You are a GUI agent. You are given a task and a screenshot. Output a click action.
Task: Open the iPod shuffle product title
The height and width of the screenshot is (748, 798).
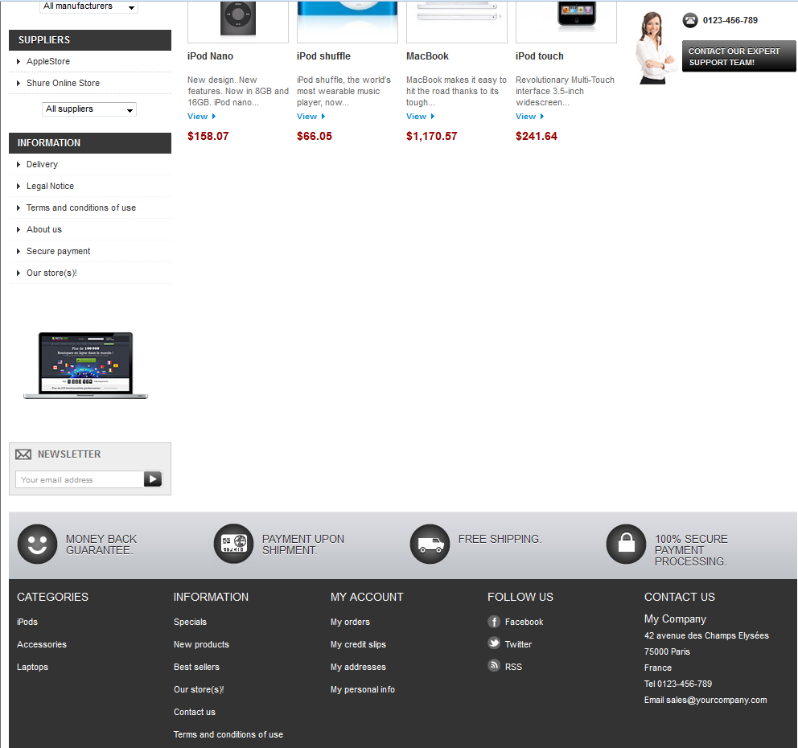[323, 56]
